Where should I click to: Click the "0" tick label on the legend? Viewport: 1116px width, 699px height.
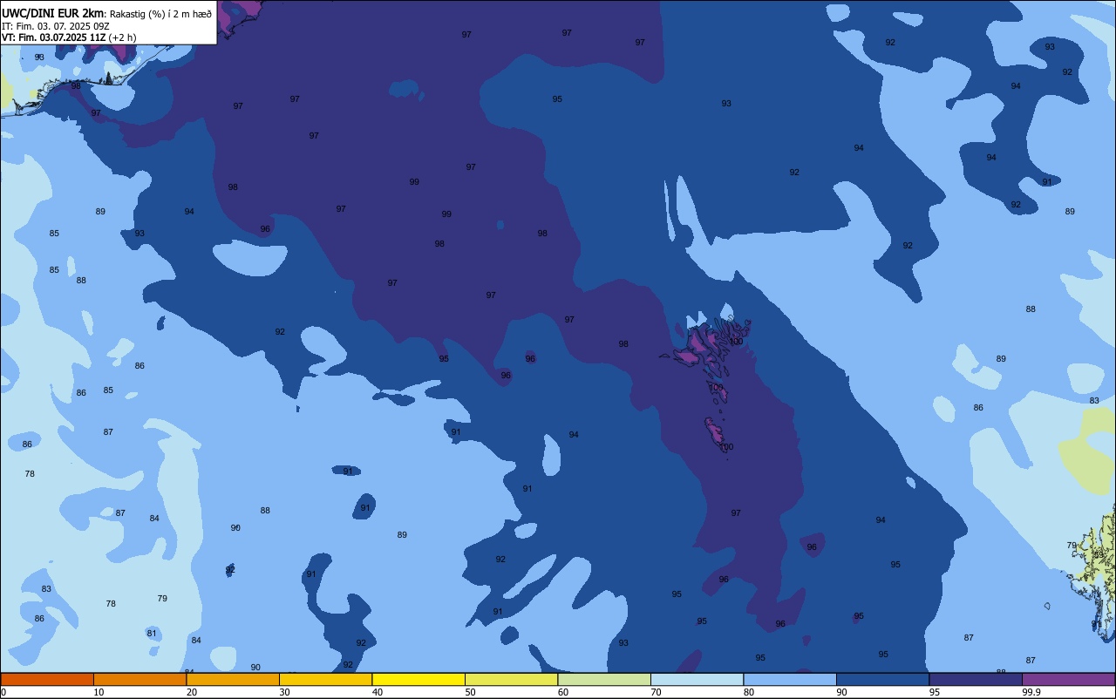[x=3, y=692]
